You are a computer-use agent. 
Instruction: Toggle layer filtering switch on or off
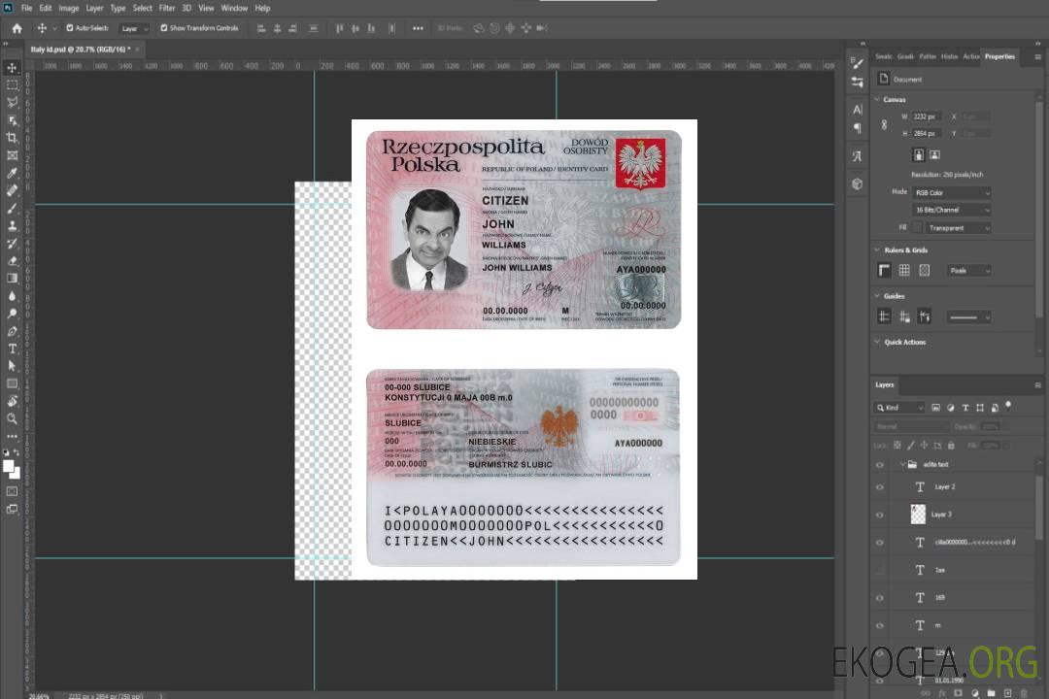pyautogui.click(x=1008, y=406)
